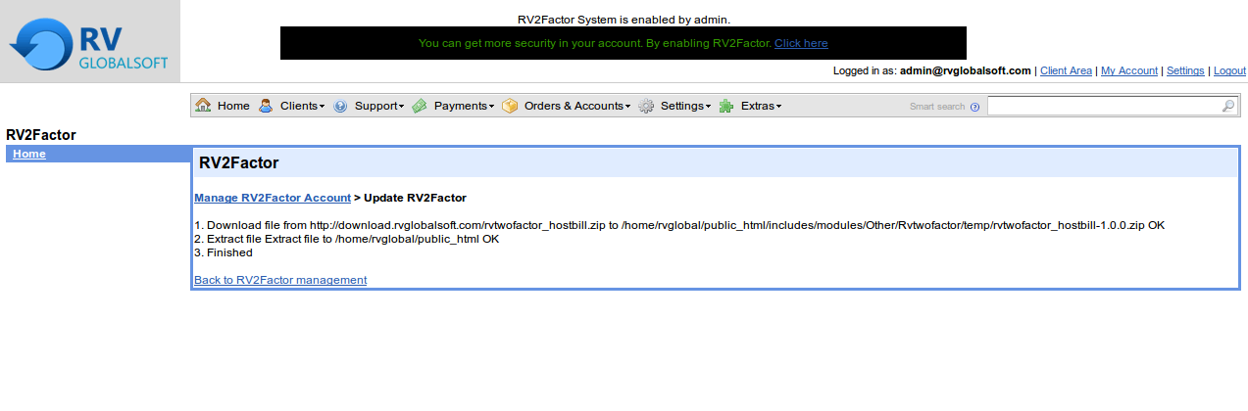
Task: Click the Clients person icon
Action: coord(266,106)
